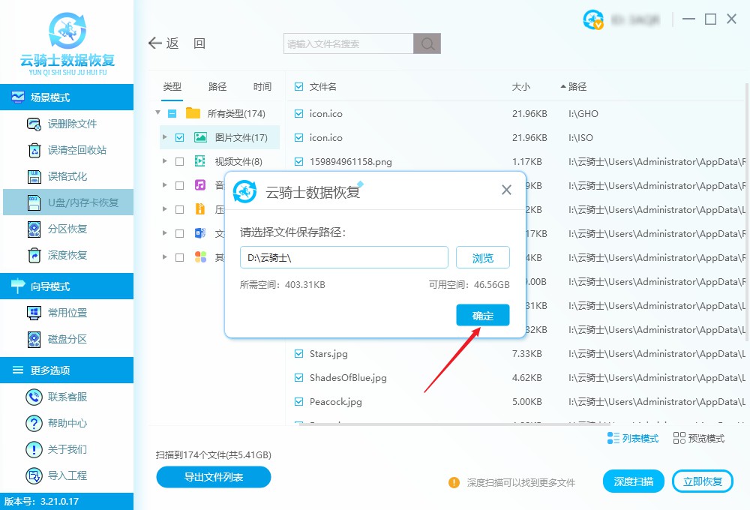Check the 视频文件(8) checkbox
This screenshot has width=750, height=510.
click(179, 162)
